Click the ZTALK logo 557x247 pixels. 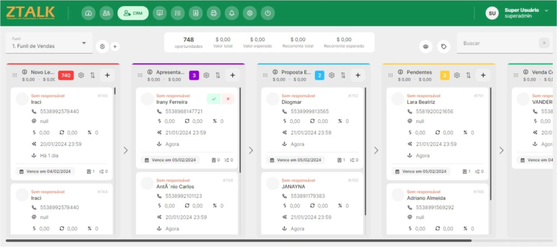[30, 13]
